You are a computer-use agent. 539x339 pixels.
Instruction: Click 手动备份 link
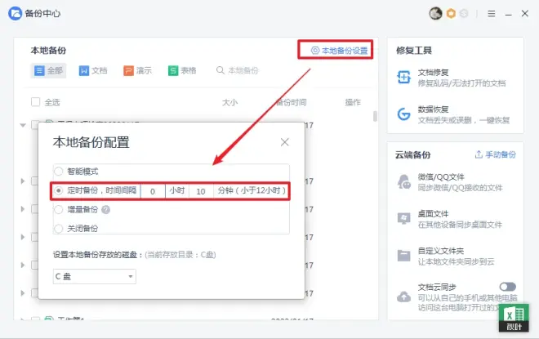tap(501, 154)
